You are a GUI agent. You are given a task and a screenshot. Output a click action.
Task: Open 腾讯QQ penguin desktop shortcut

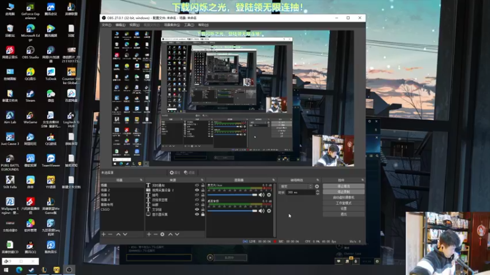coord(30,248)
